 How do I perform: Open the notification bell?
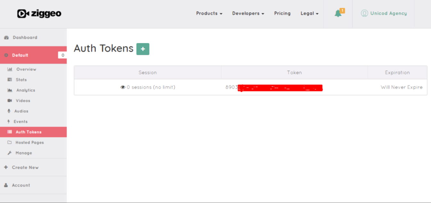coord(338,13)
